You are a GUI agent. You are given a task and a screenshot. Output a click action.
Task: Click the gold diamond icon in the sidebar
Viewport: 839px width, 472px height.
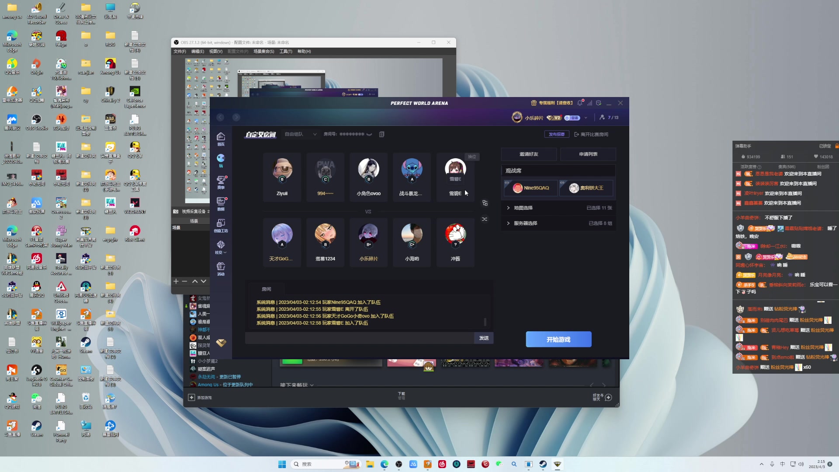[x=221, y=343]
